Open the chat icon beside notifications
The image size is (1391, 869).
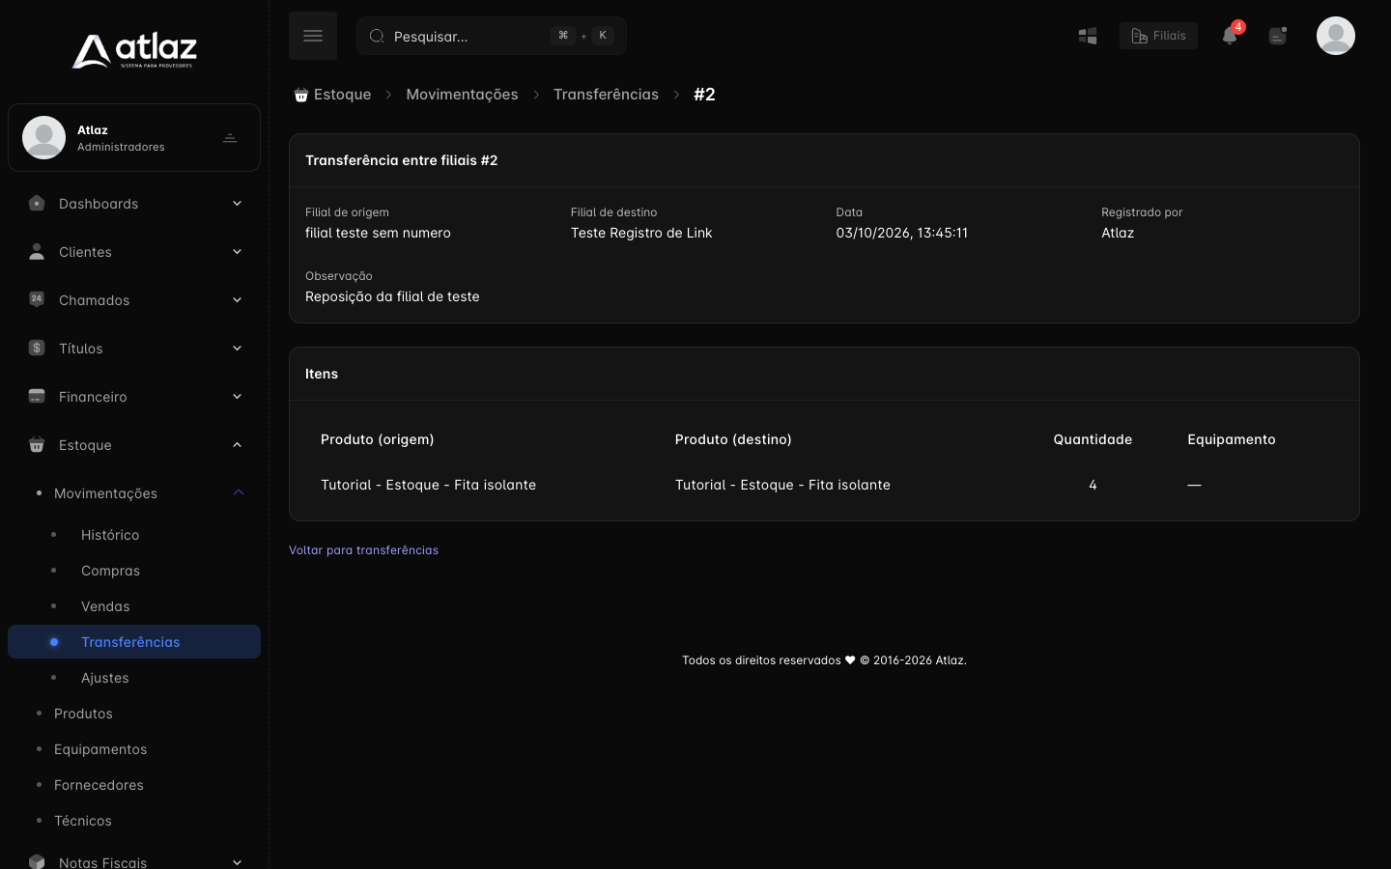(1278, 36)
